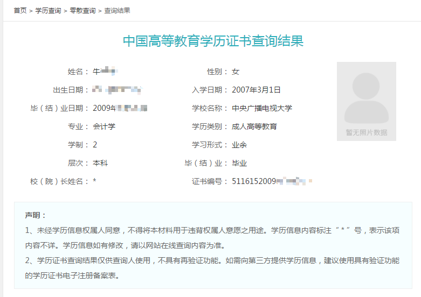Click the 首页 breadcrumb link
The width and height of the screenshot is (421, 297).
point(20,10)
